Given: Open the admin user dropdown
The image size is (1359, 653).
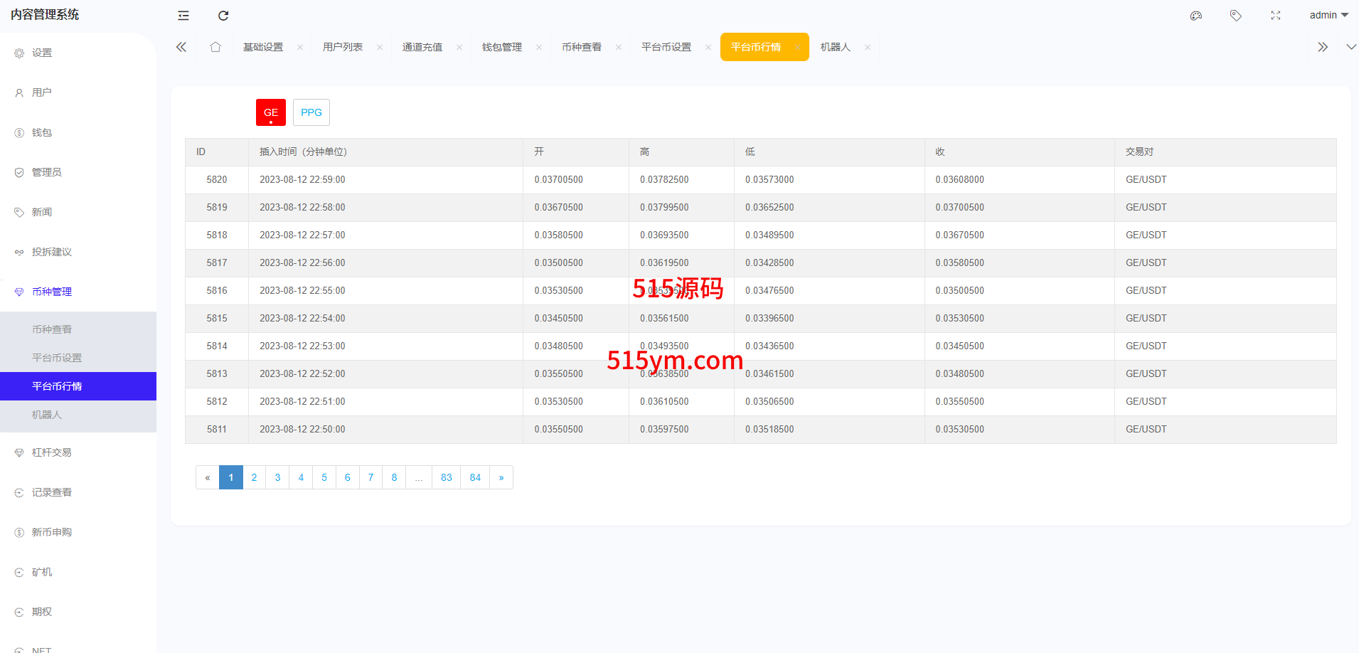Looking at the screenshot, I should tap(1328, 16).
